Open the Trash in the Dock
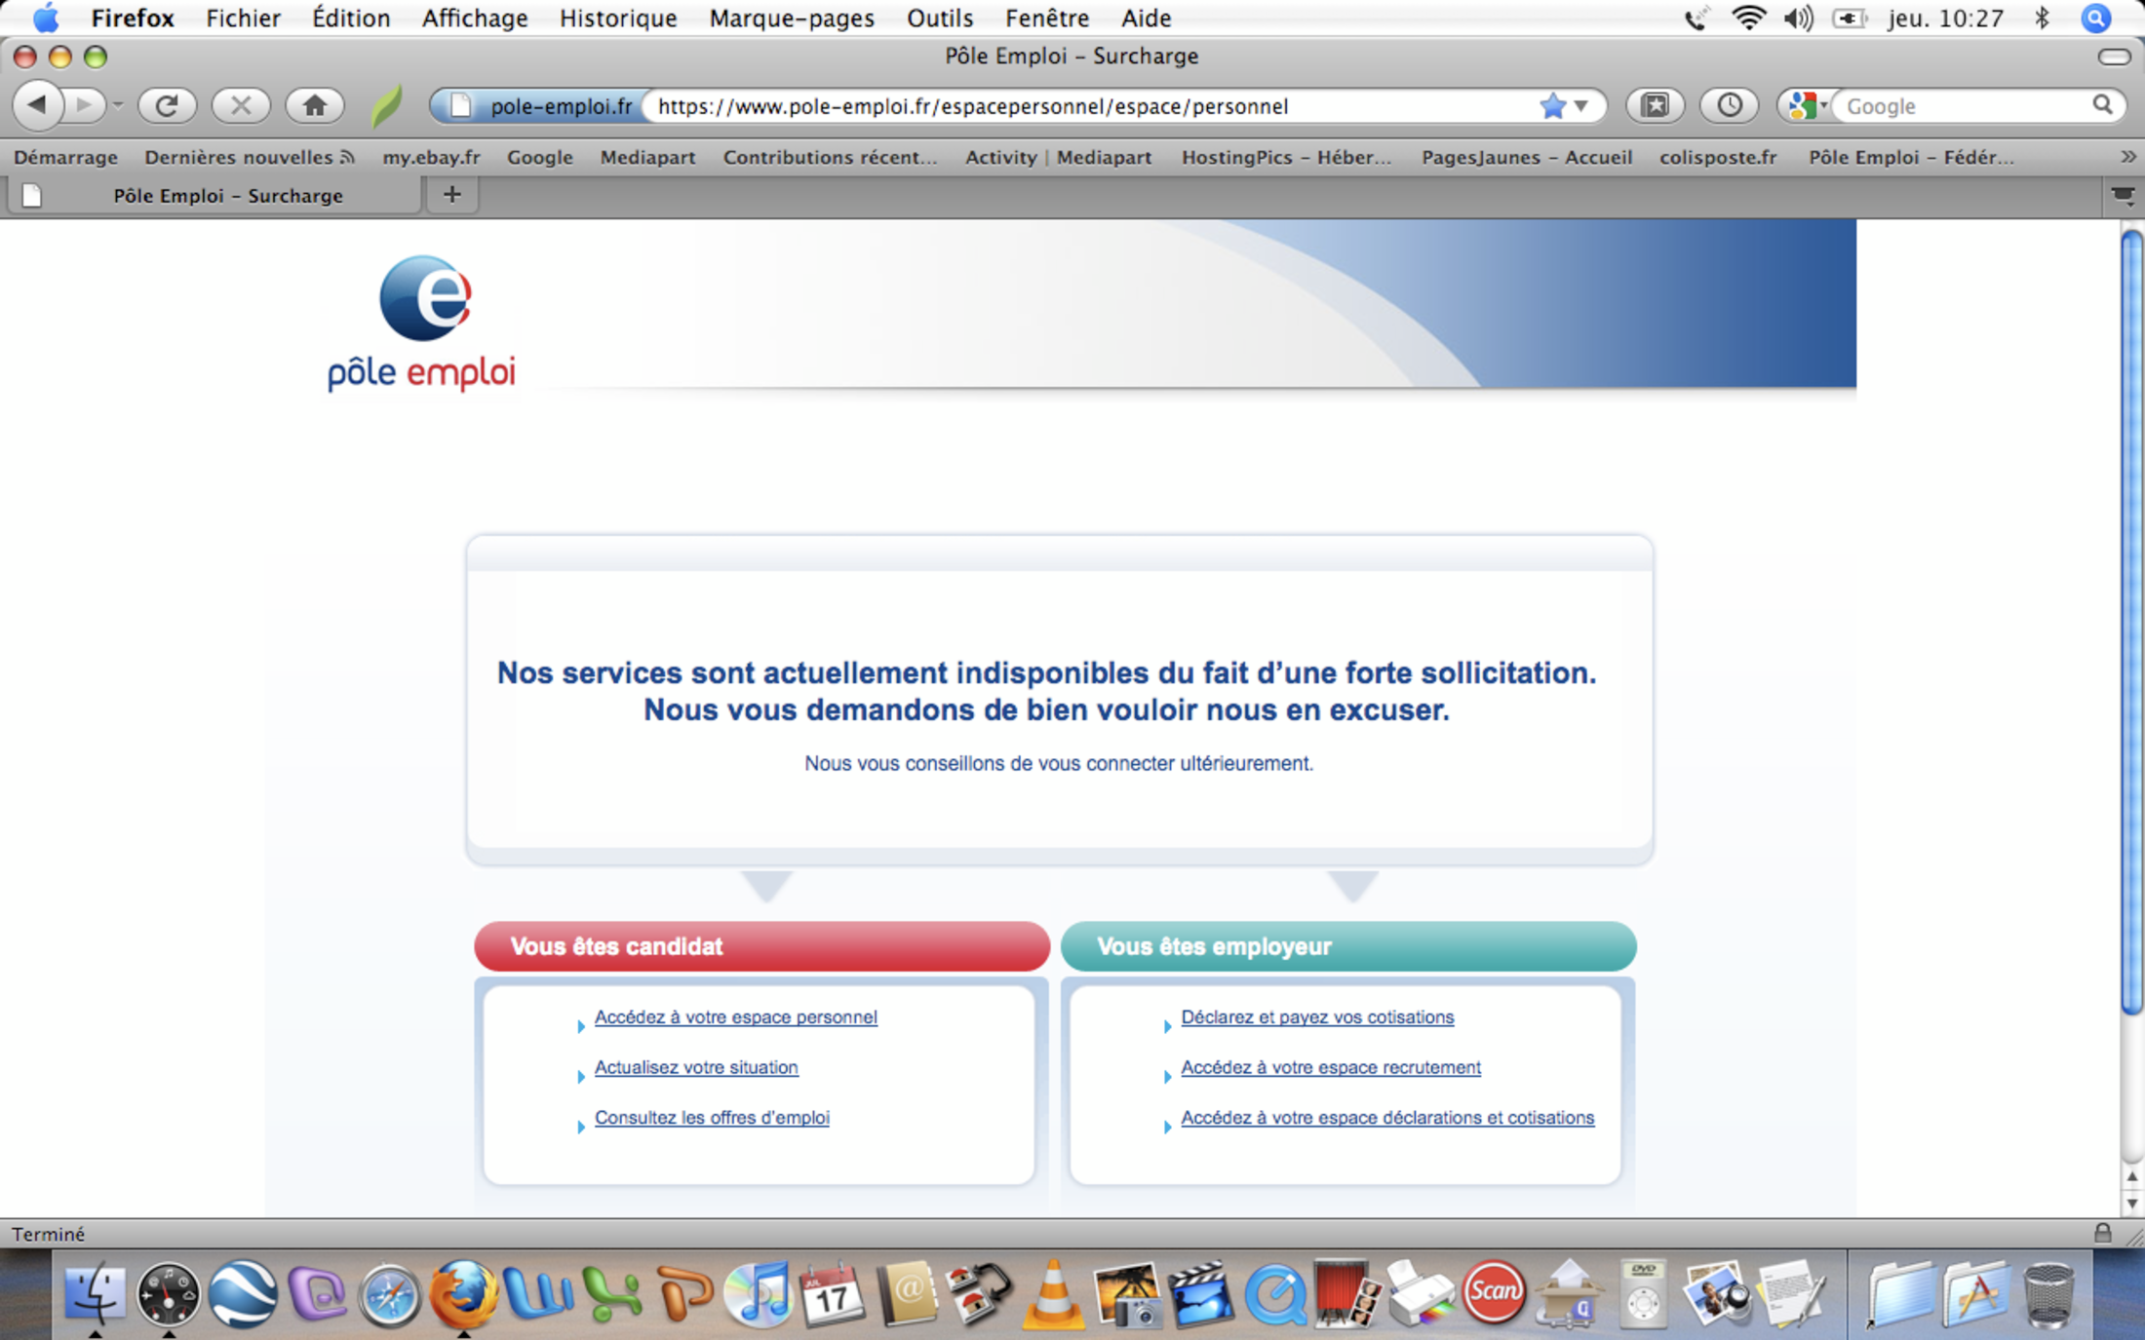Screen dimensions: 2145x1340 click(x=2048, y=1294)
